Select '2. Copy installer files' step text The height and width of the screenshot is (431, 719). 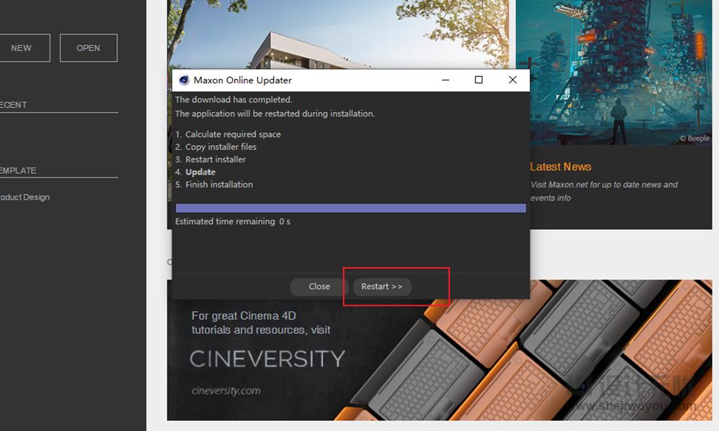tap(216, 147)
